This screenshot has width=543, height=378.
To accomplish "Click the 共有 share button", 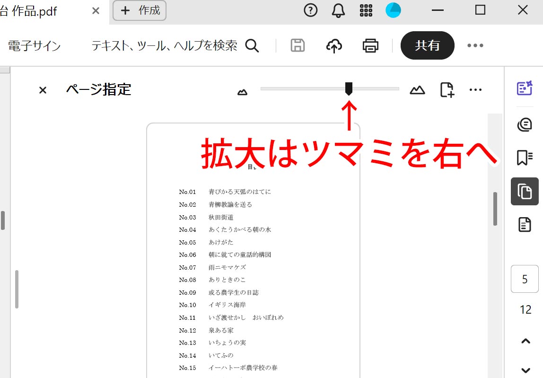I will pos(427,45).
